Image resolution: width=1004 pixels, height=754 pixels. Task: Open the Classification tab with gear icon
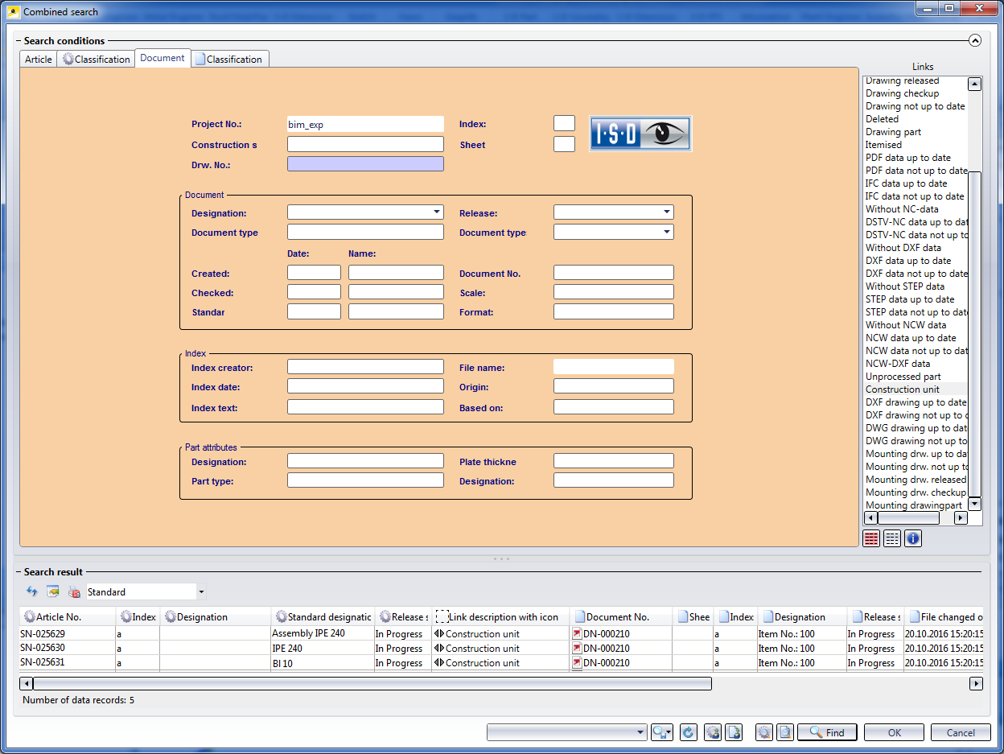pos(96,60)
